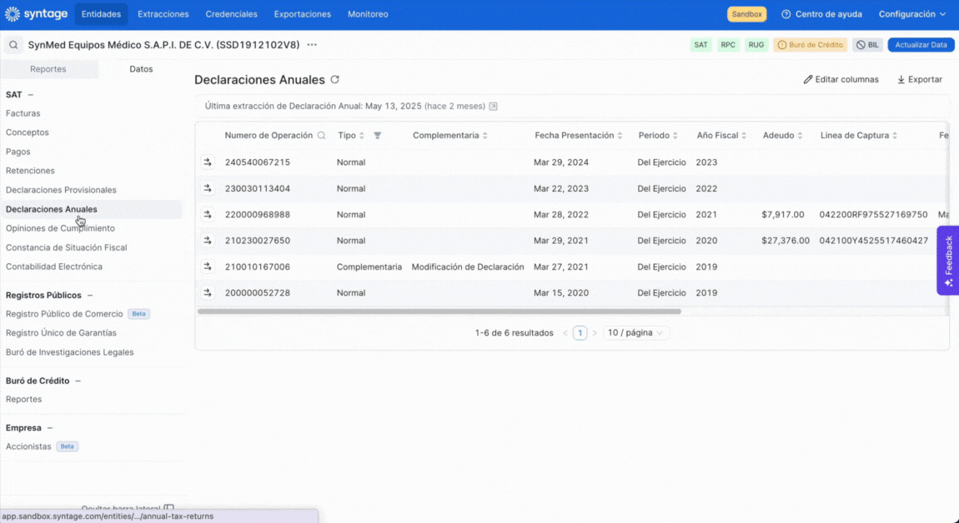
Task: Open the Credenciales navigation tab
Action: tap(231, 14)
